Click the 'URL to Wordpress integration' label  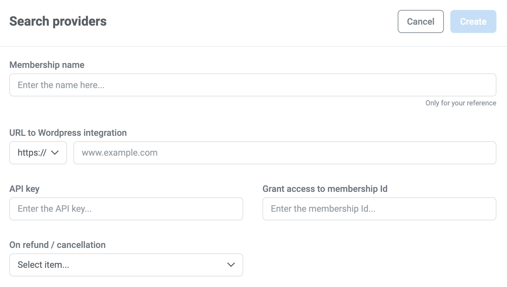click(68, 133)
